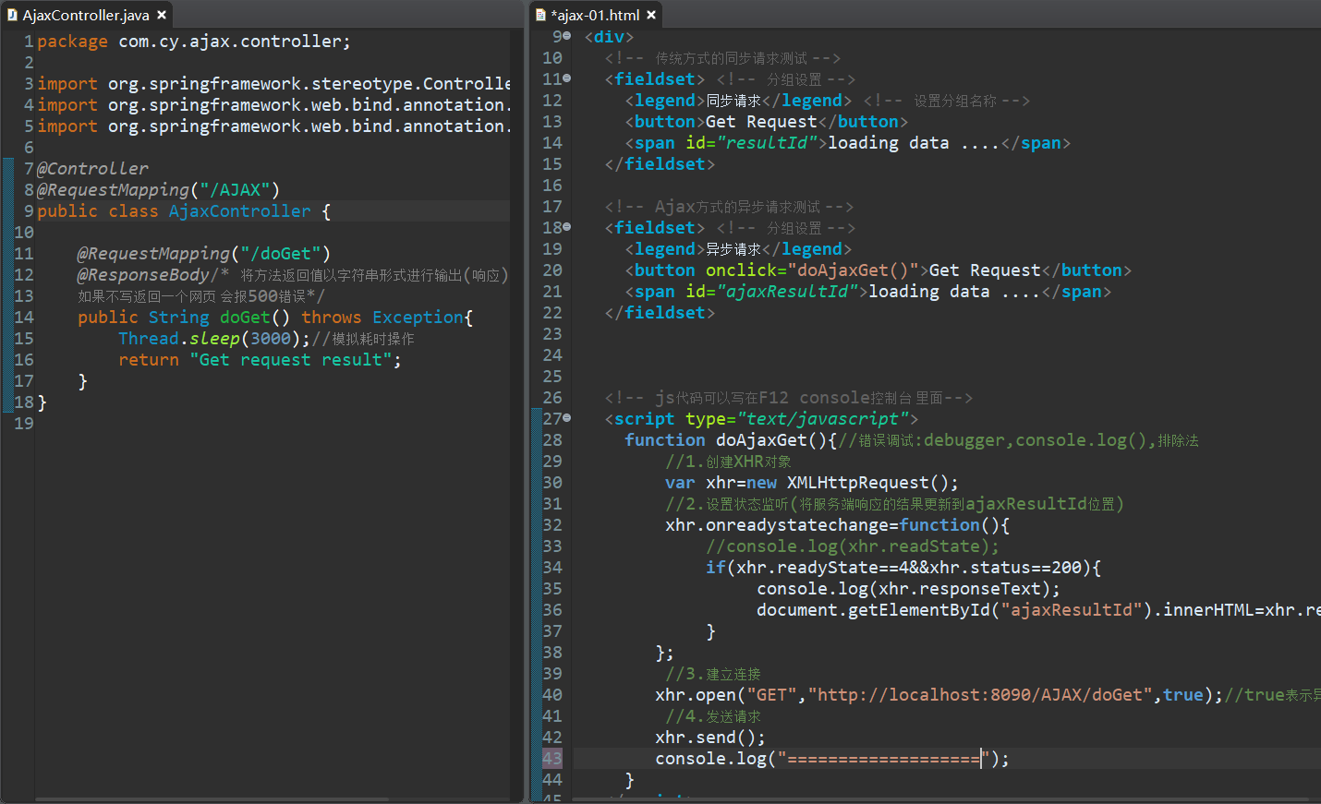Click script type="text/javascript" tag
This screenshot has width=1321, height=804.
pyautogui.click(x=762, y=418)
